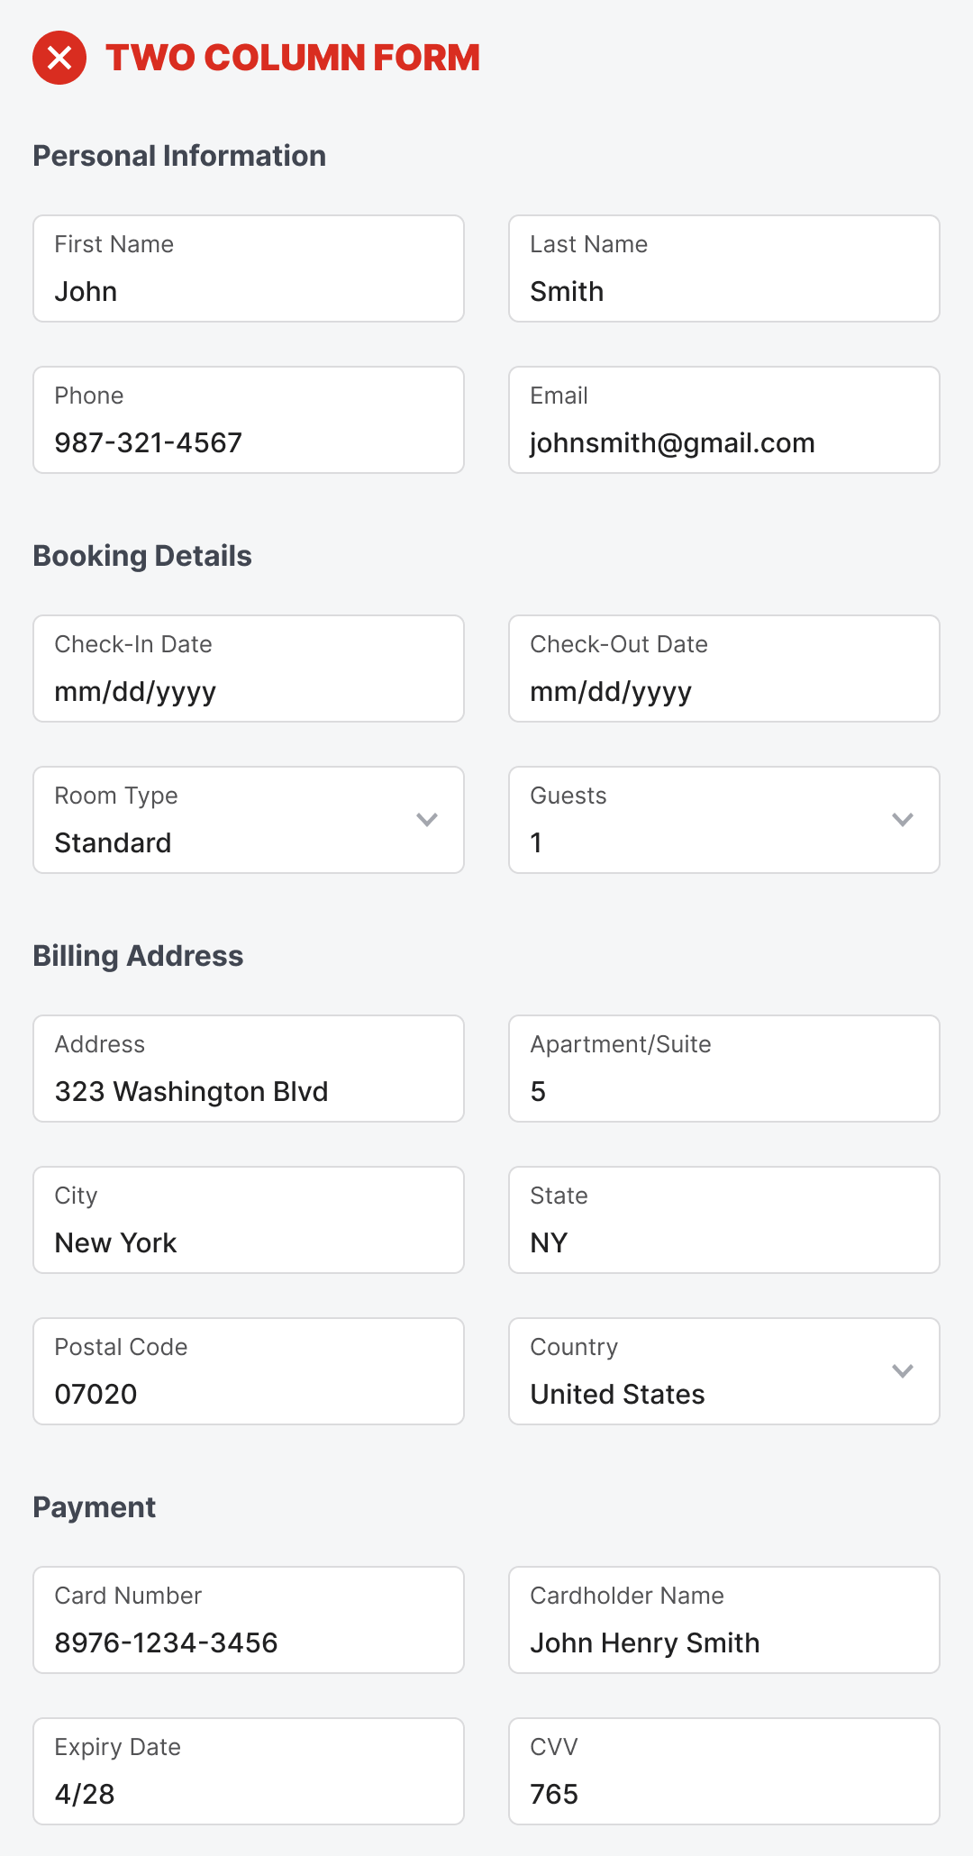Image resolution: width=973 pixels, height=1856 pixels.
Task: Open the Guests dropdown chevron
Action: pyautogui.click(x=903, y=820)
